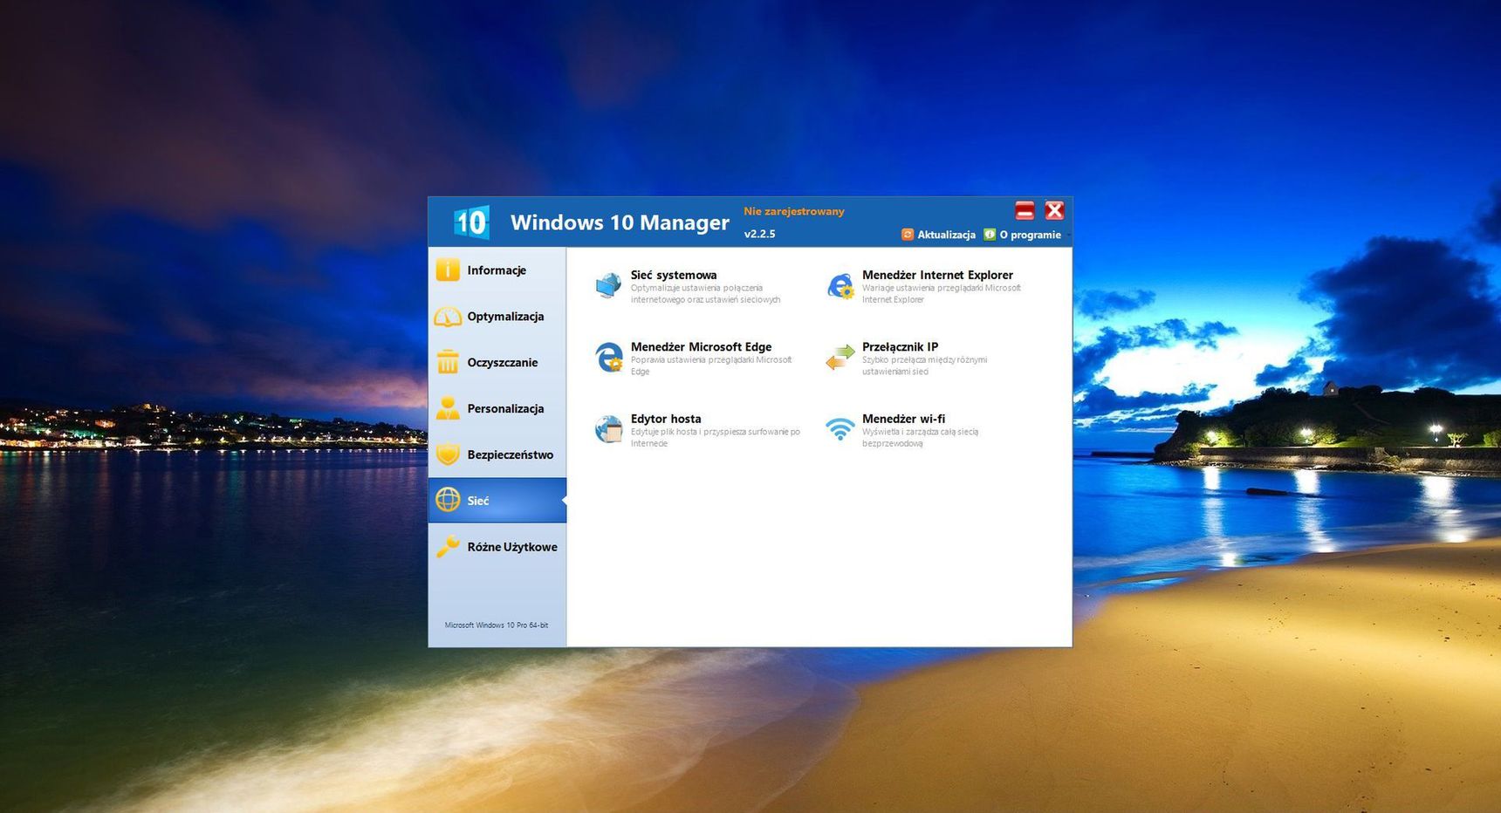Open the Różne Użytkowe section
The width and height of the screenshot is (1501, 813).
click(x=497, y=547)
